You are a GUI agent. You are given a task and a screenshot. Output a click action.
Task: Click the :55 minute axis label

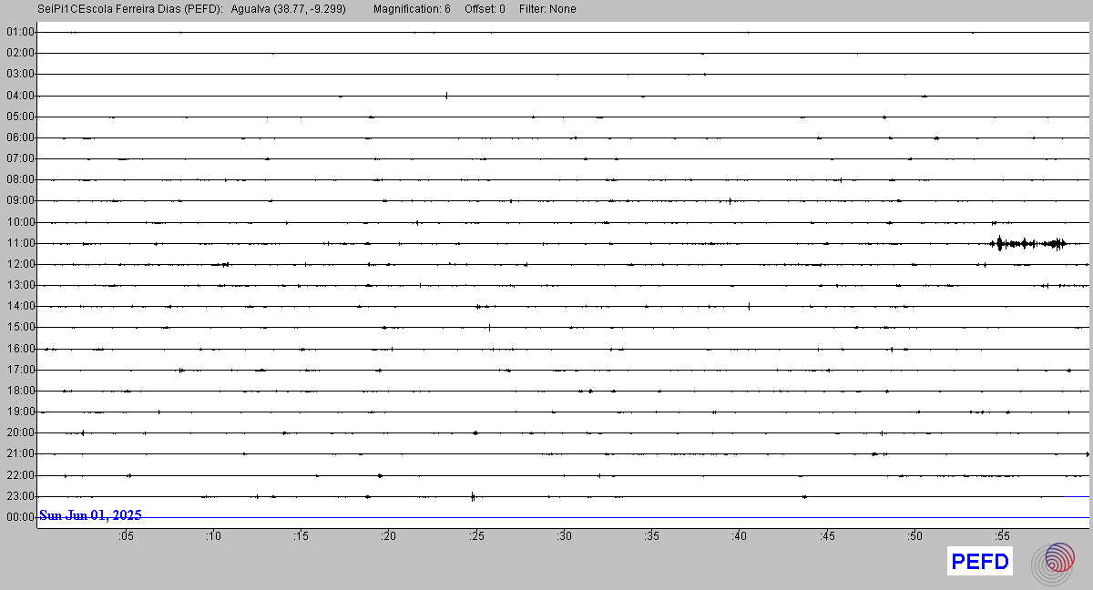(1003, 536)
